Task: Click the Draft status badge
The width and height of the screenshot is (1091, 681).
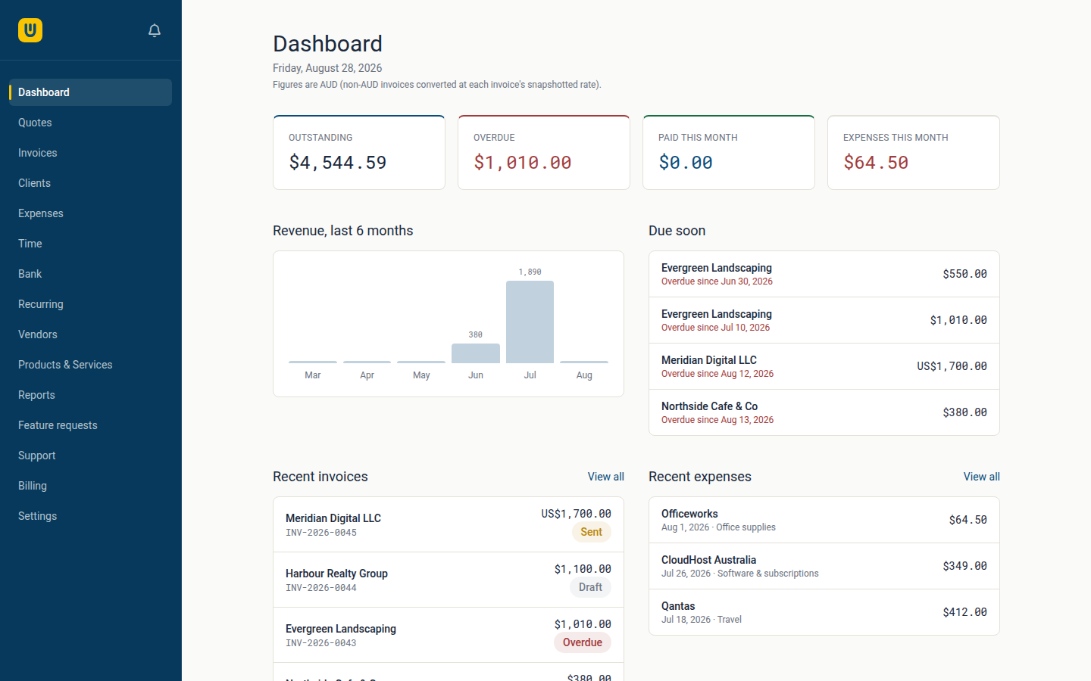Action: coord(590,587)
